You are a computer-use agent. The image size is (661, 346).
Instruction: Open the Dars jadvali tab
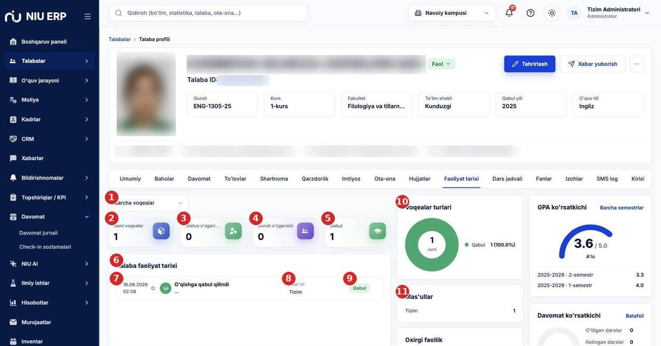(x=507, y=179)
